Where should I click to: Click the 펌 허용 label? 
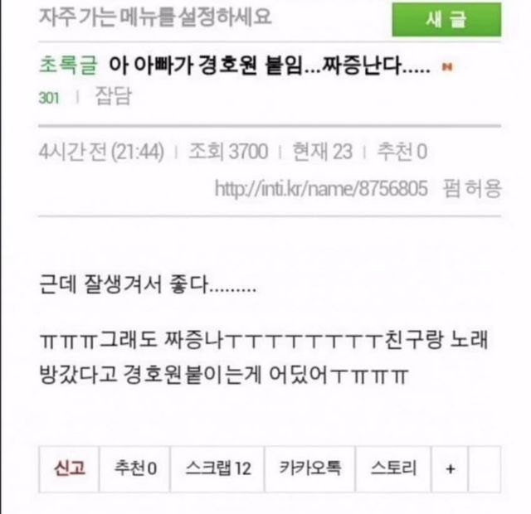472,188
